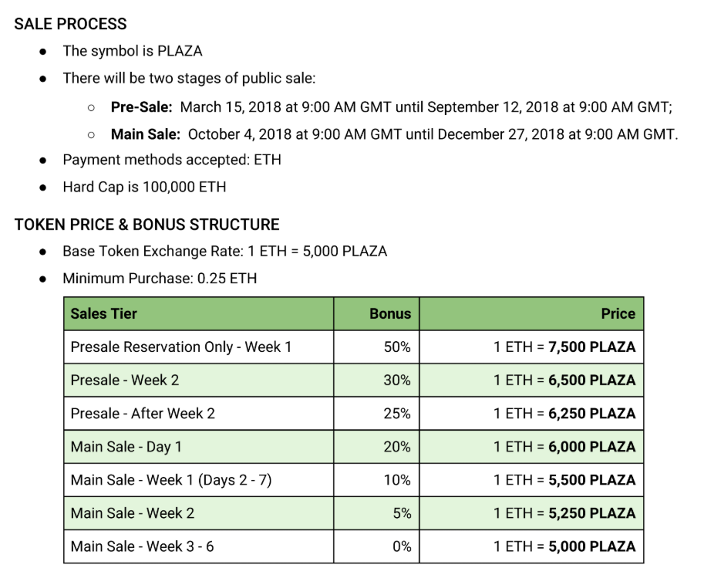Click the Main Sale - Week 3 - 6 cell
The width and height of the screenshot is (704, 585).
tap(143, 546)
